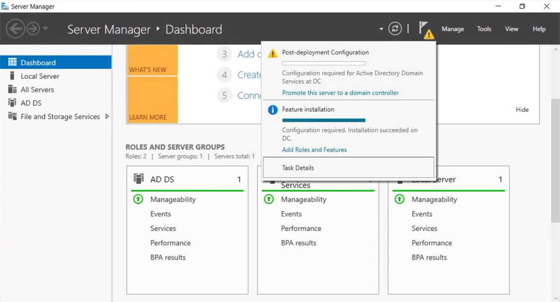Click the AD DS sidebar icon

pos(12,103)
